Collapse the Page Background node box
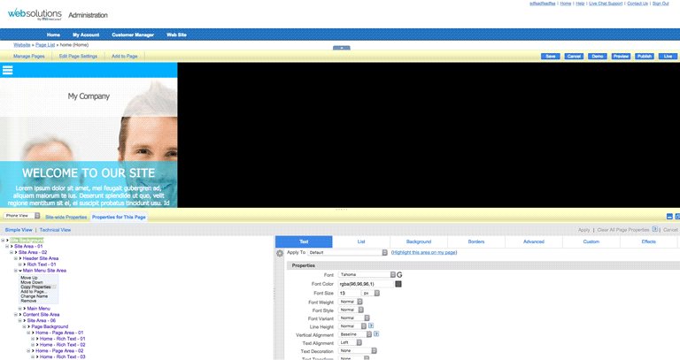680x360 pixels. 24,326
